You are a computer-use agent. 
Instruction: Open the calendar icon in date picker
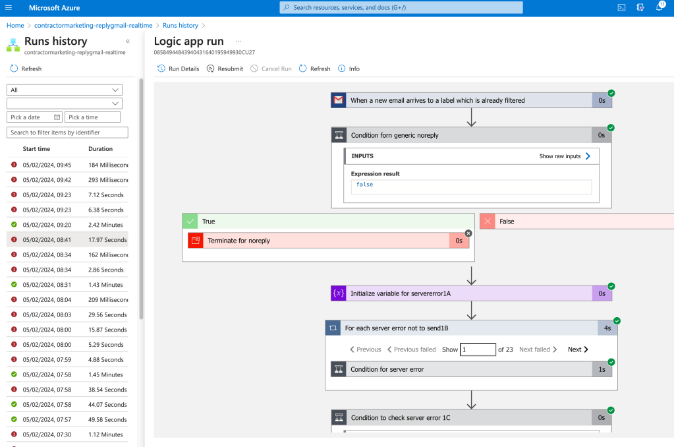[57, 117]
